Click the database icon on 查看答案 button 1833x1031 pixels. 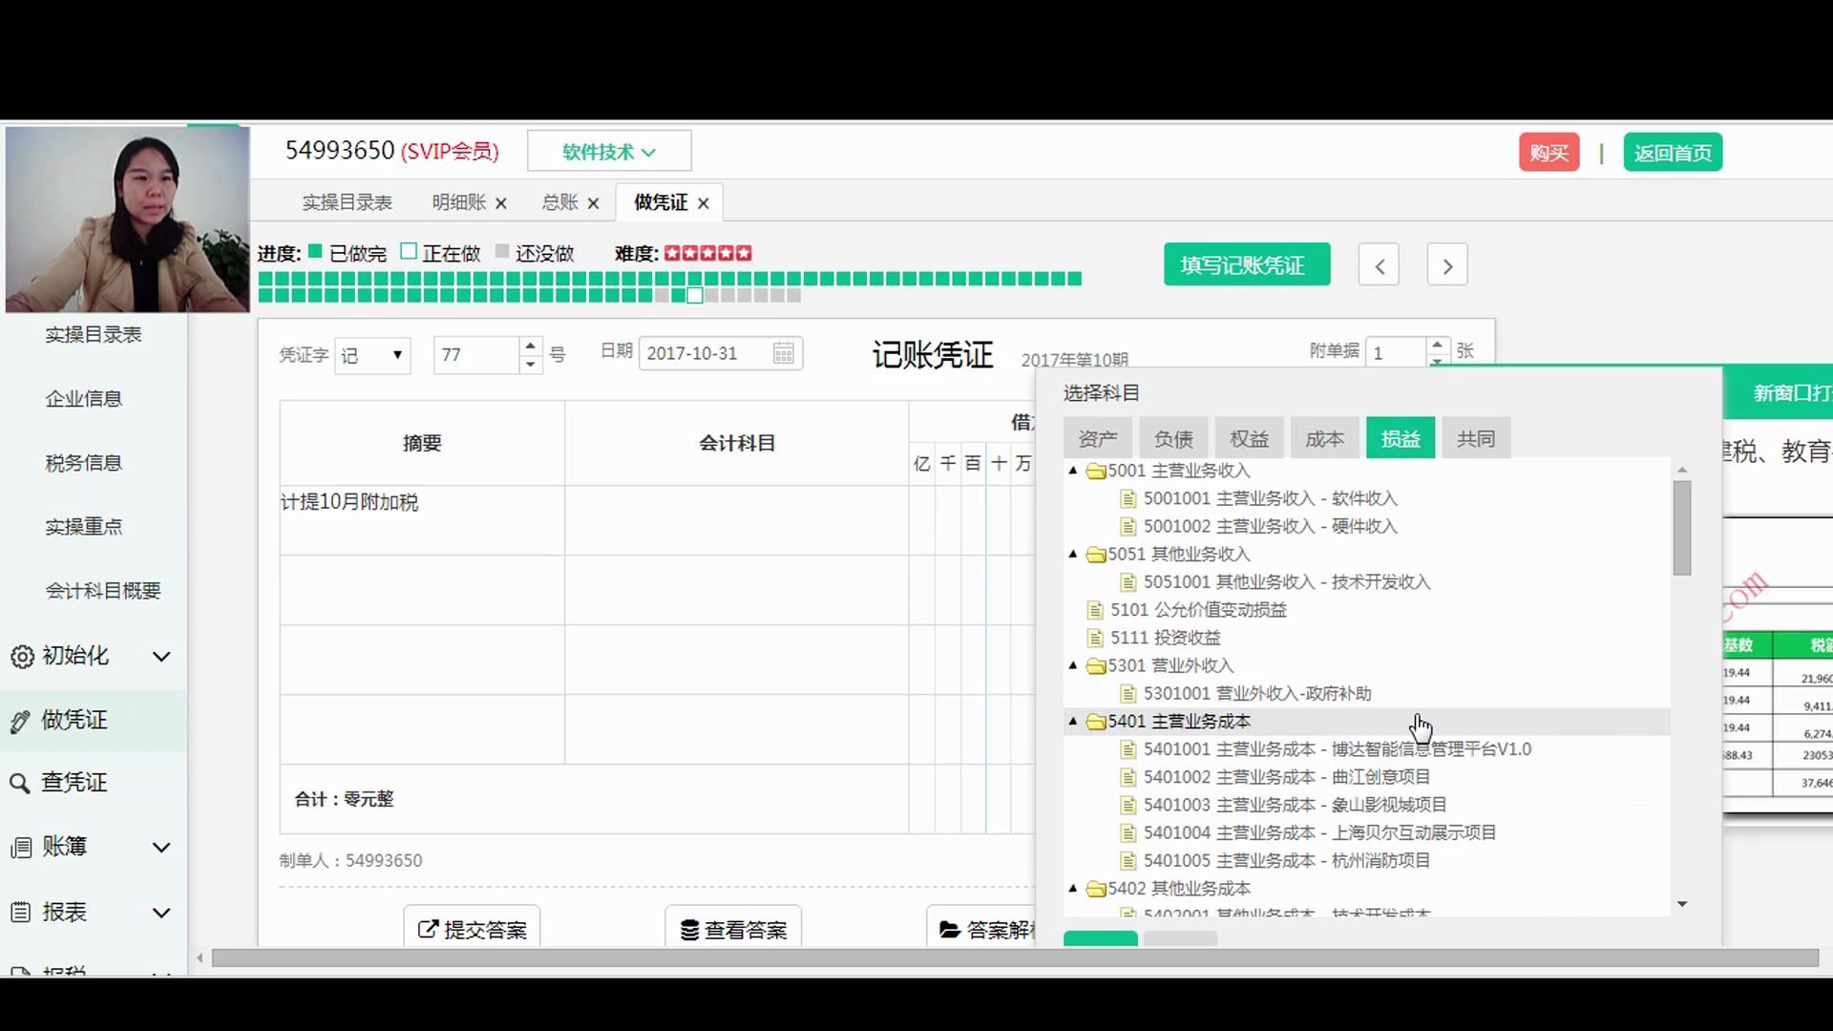686,930
